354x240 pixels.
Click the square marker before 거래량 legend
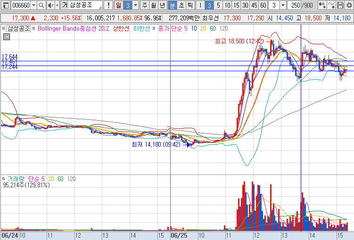(x=4, y=179)
